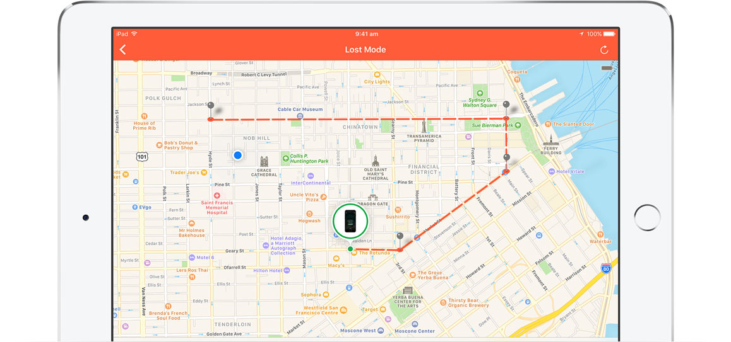Tap the pin near 3rd St
Image resolution: width=731 pixels, height=342 pixels.
(400, 237)
